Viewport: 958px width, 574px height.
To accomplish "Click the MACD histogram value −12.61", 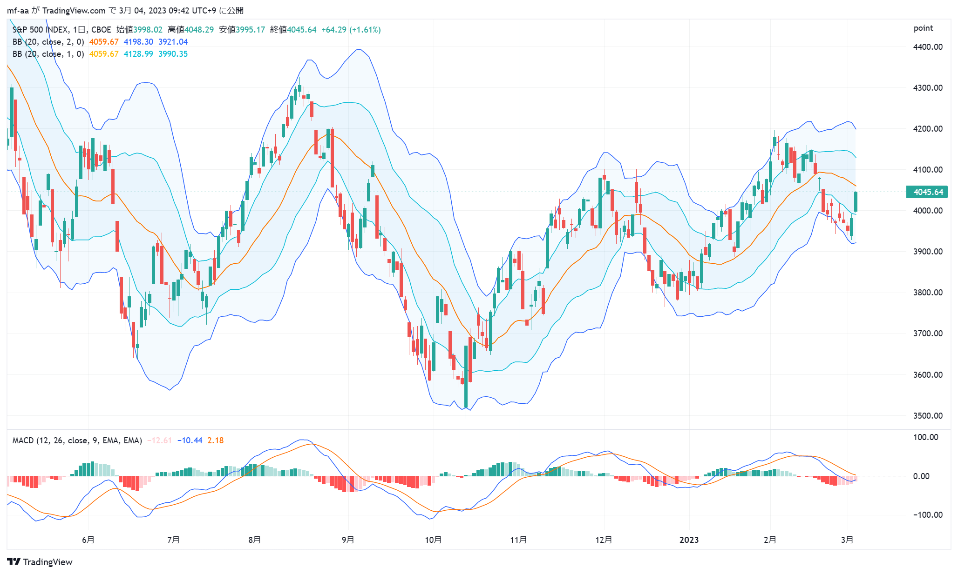I will 160,441.
